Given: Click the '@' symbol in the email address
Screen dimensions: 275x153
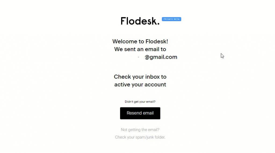Looking at the screenshot, I should (147, 57).
